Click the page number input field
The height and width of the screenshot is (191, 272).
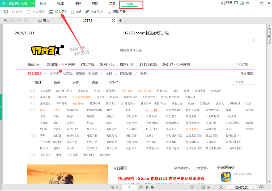[x=129, y=187]
